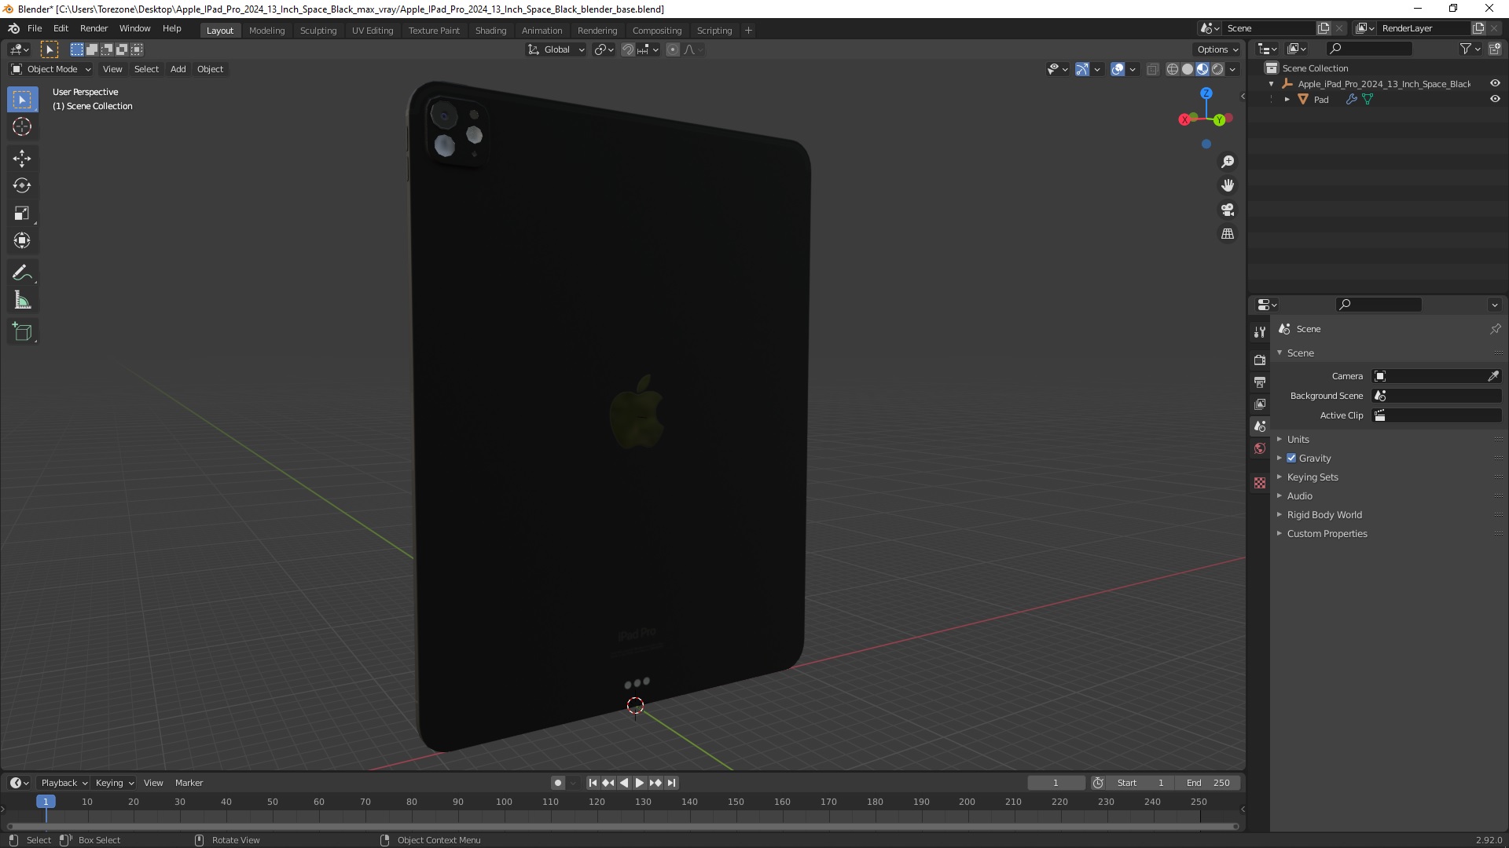Viewport: 1509px width, 848px height.
Task: Open the Object Mode dropdown
Action: click(x=51, y=69)
